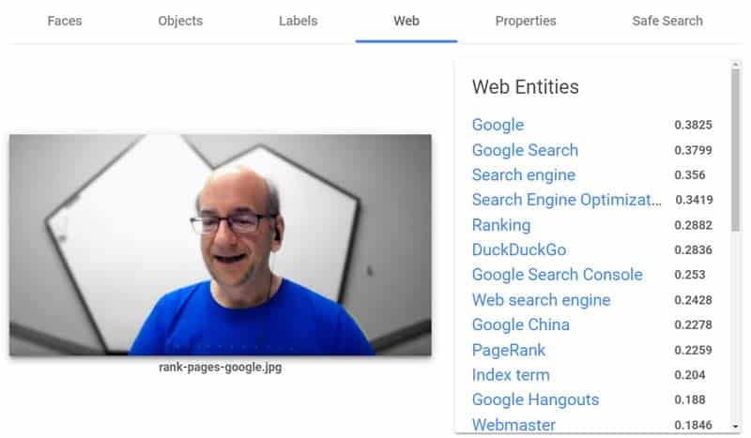751x438 pixels.
Task: Switch to the Faces tab
Action: point(65,21)
